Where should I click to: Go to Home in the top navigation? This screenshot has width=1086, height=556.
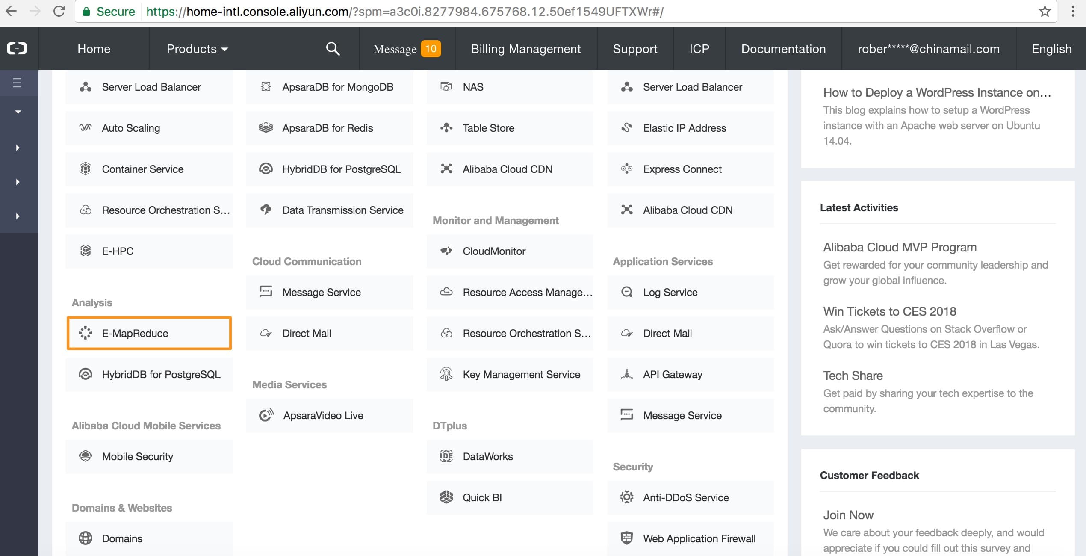94,49
